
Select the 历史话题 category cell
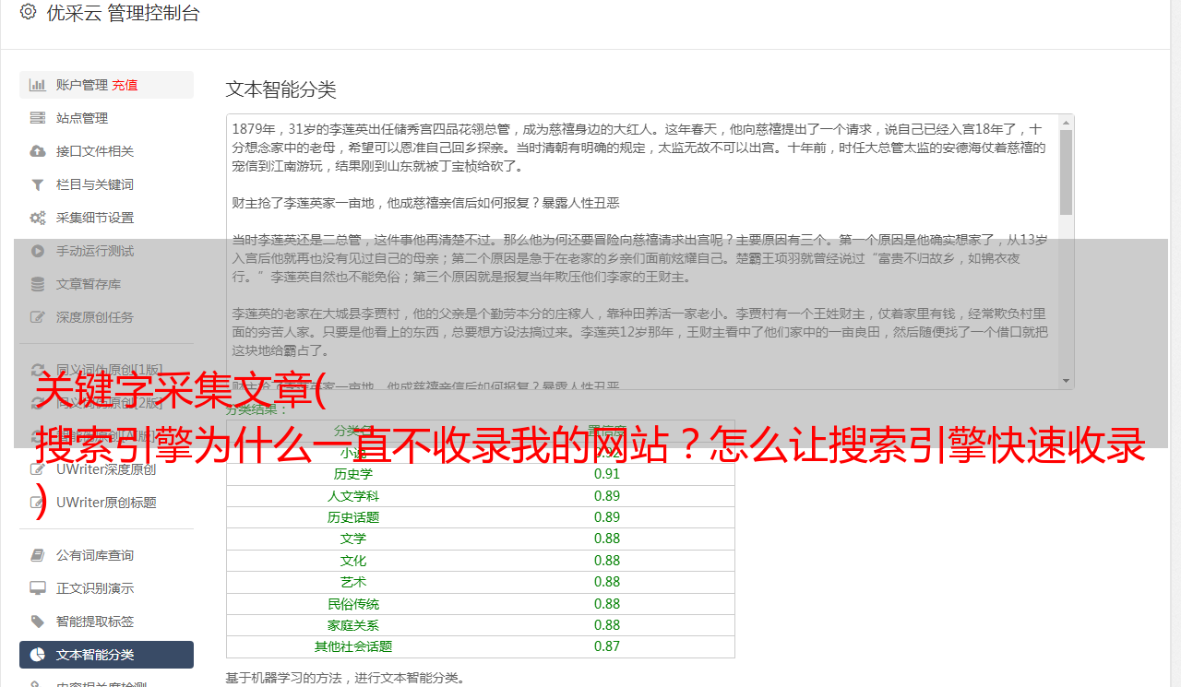pyautogui.click(x=353, y=517)
